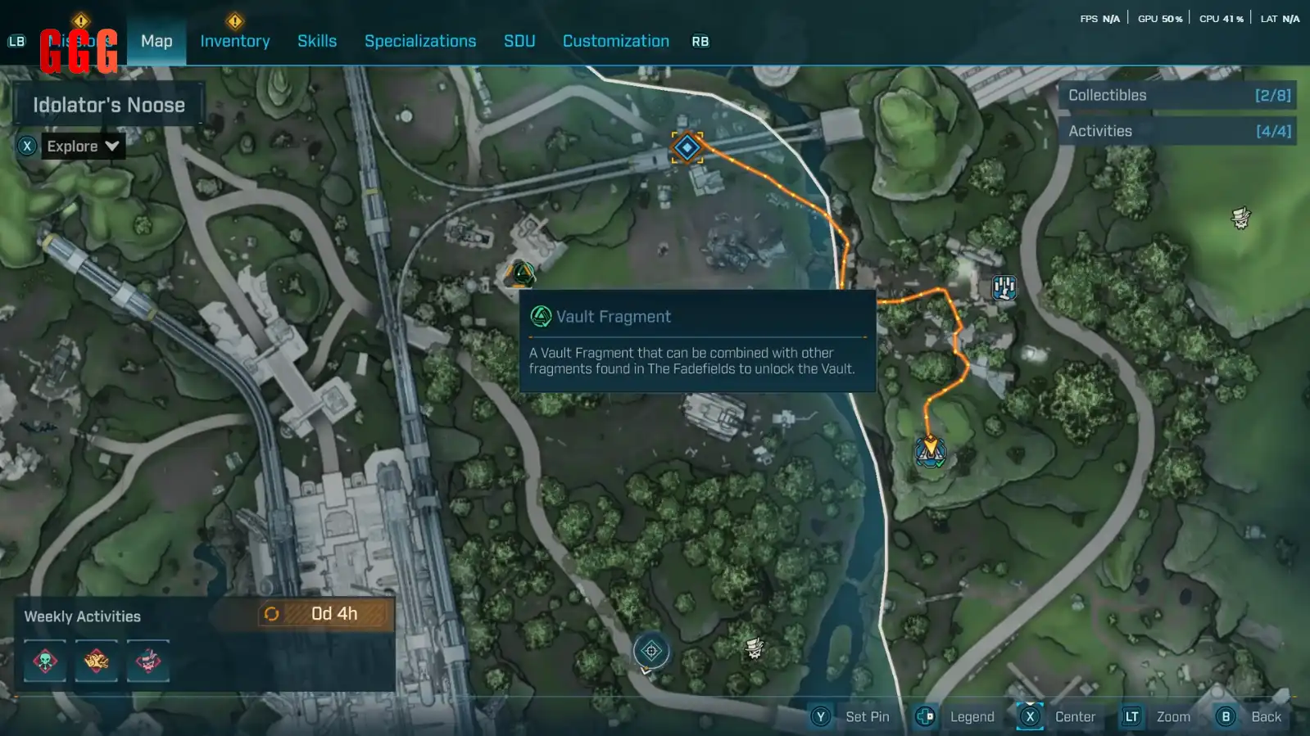Click the collectible icon near the top right
Viewport: 1310px width, 736px height.
[1241, 218]
